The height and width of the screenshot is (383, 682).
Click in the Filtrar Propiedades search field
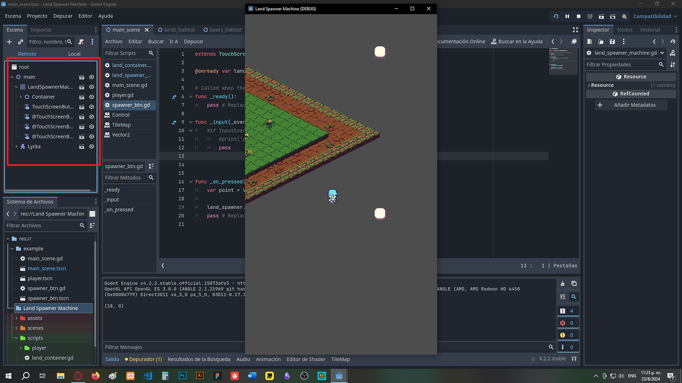(623, 64)
